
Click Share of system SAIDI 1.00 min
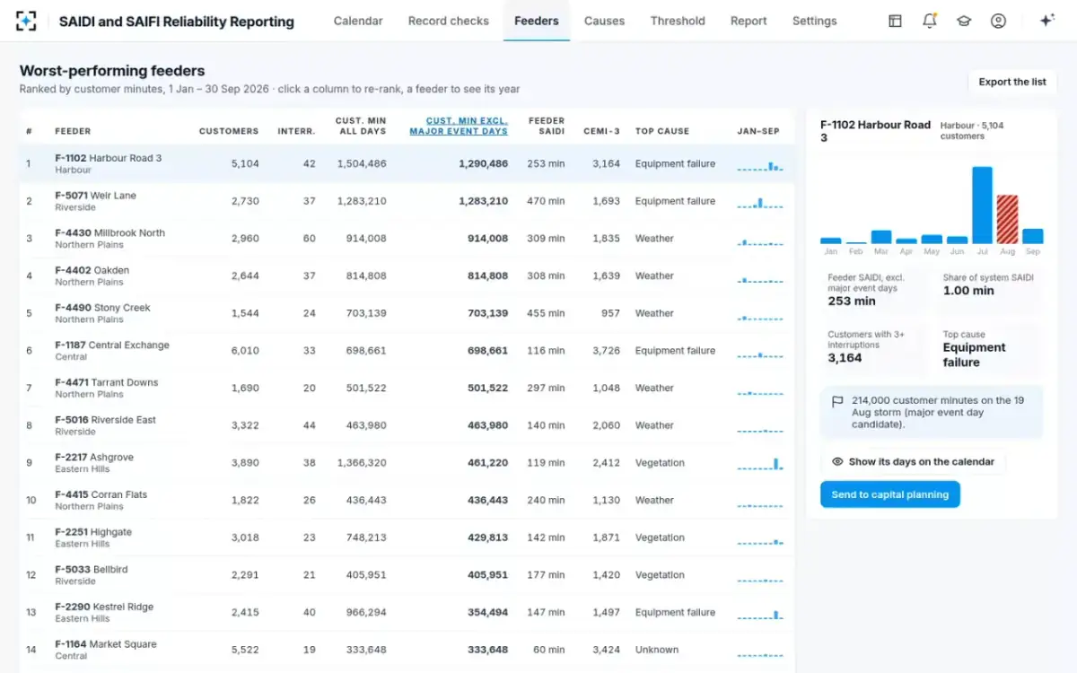(x=989, y=292)
